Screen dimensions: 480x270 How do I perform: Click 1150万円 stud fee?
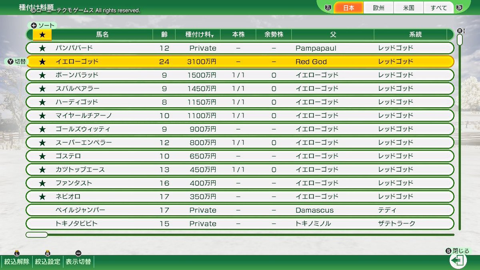[x=202, y=102]
